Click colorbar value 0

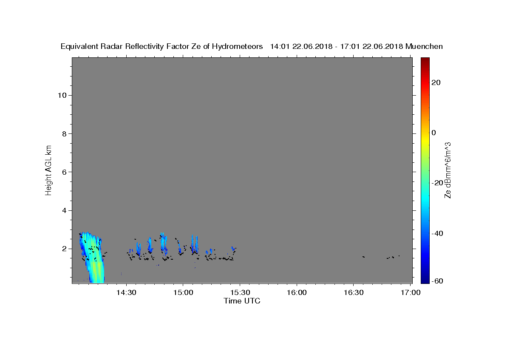(x=434, y=133)
